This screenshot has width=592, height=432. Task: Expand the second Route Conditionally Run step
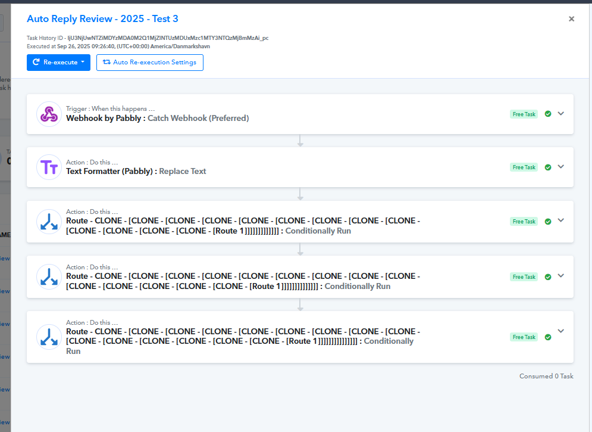pyautogui.click(x=560, y=276)
